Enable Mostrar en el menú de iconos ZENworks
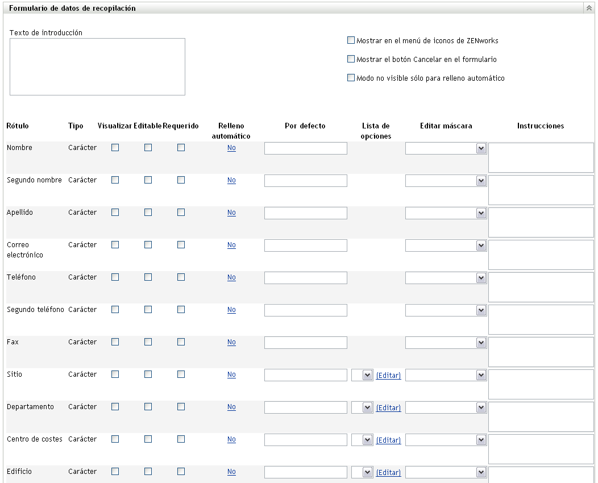This screenshot has height=483, width=598. (x=351, y=40)
